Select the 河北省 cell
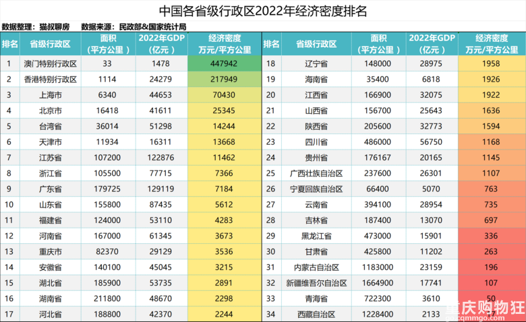The image size is (526, 322). pos(51,315)
